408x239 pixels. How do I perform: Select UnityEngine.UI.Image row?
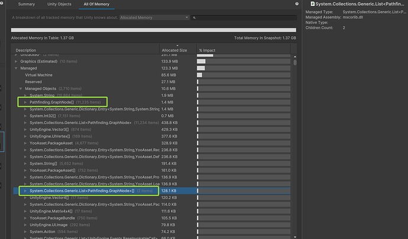[x=151, y=225]
